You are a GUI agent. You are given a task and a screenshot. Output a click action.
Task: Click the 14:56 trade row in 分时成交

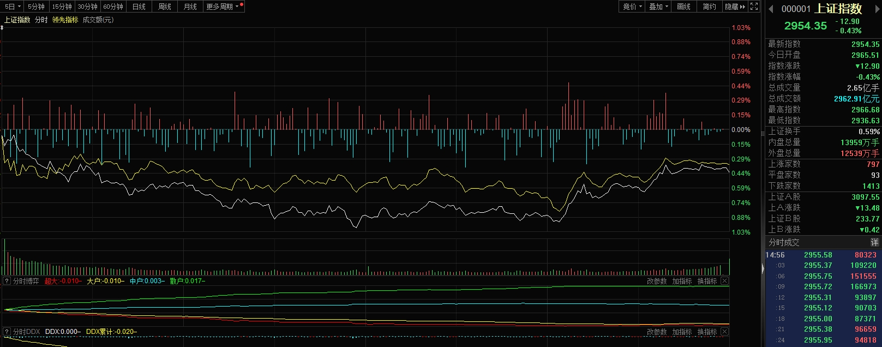click(823, 255)
